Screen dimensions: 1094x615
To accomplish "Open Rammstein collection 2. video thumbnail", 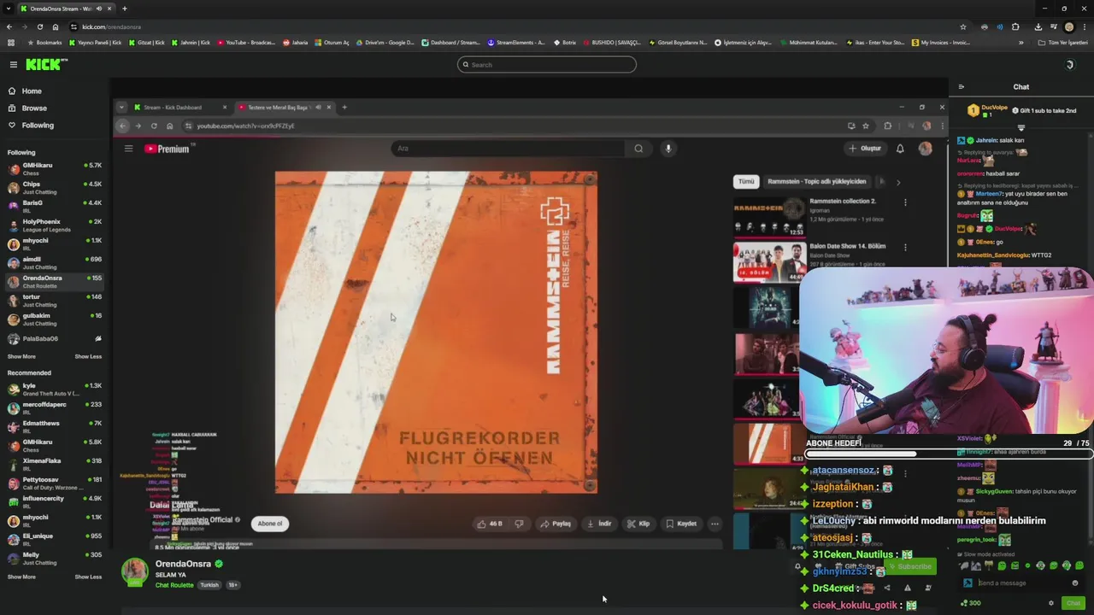I will (x=769, y=218).
